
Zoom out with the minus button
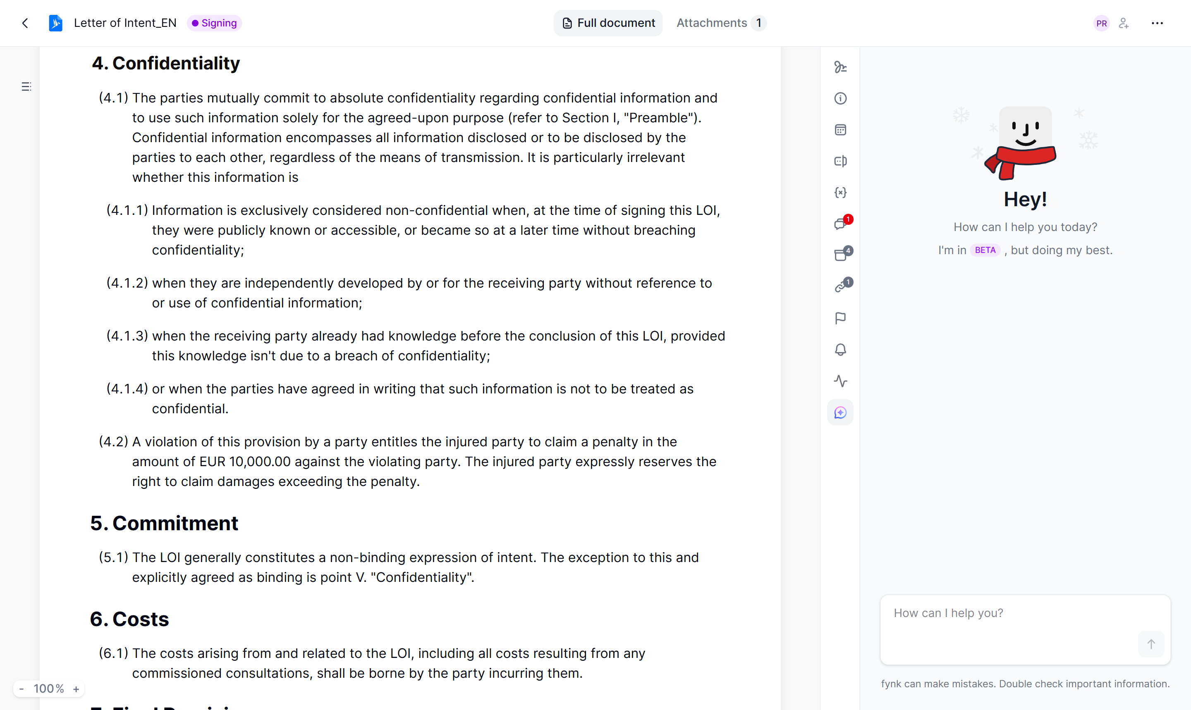click(22, 689)
